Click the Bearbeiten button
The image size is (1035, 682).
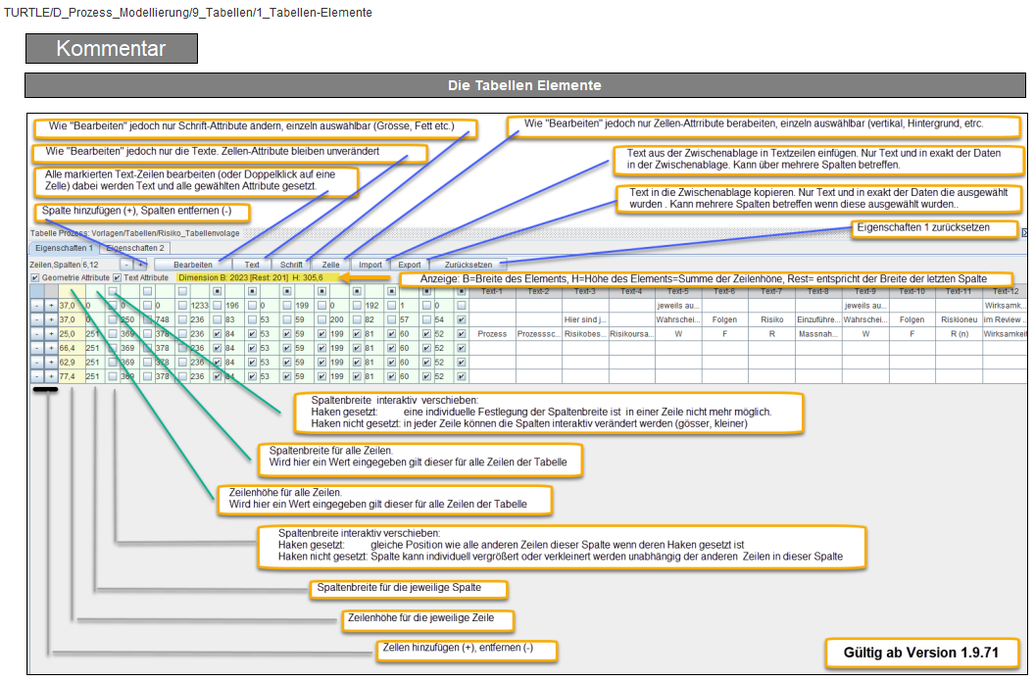[x=193, y=265]
